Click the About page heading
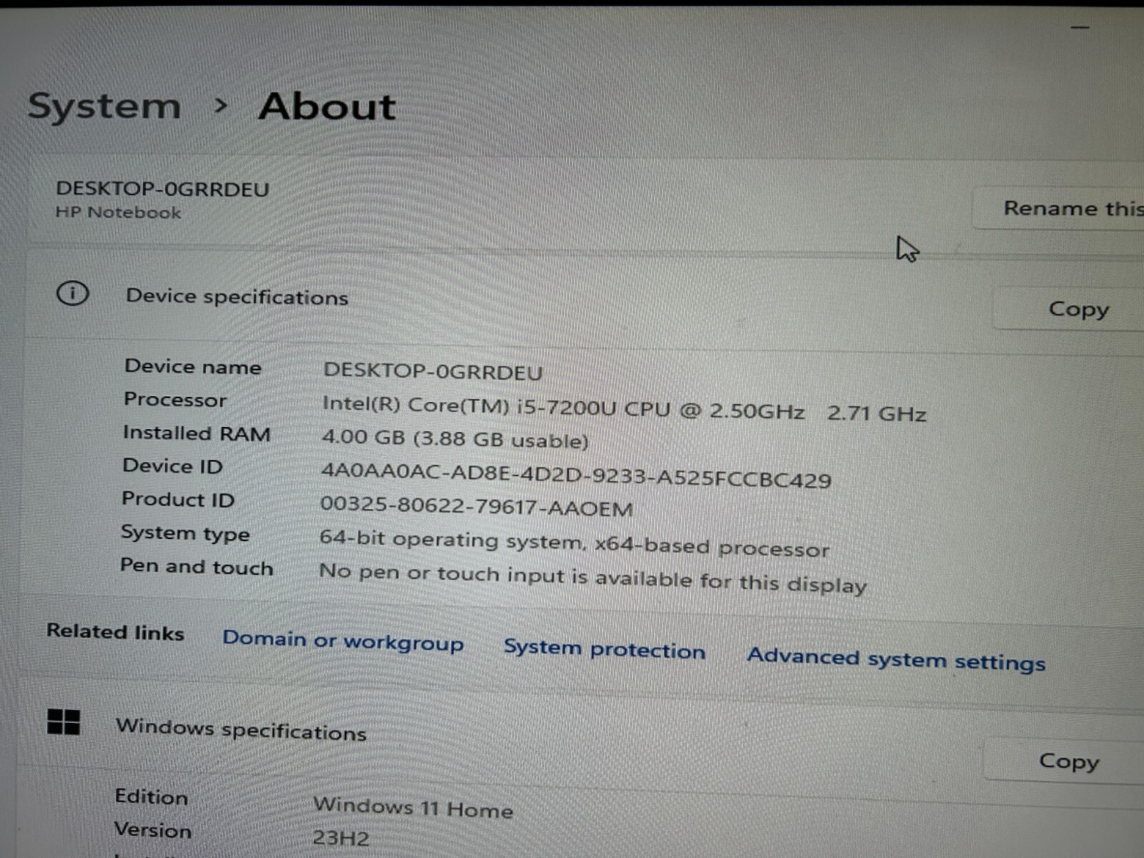 pos(327,107)
